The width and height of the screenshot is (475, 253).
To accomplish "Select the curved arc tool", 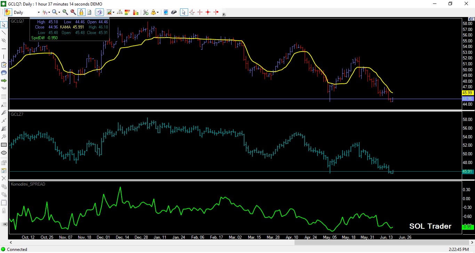I will tap(4, 88).
